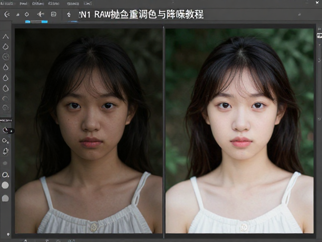Screen dimensions: 322x242
Task: Click the round arc icon starting the top toolbar
Action: click(7, 14)
